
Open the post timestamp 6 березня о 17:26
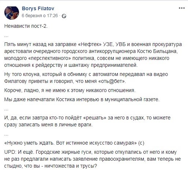(40, 16)
